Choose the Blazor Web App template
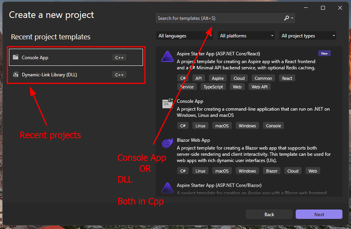351x229 pixels. click(x=193, y=140)
